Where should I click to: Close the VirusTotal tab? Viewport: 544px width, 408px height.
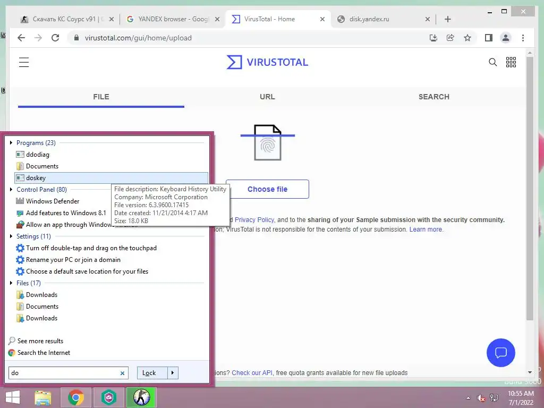pos(322,19)
